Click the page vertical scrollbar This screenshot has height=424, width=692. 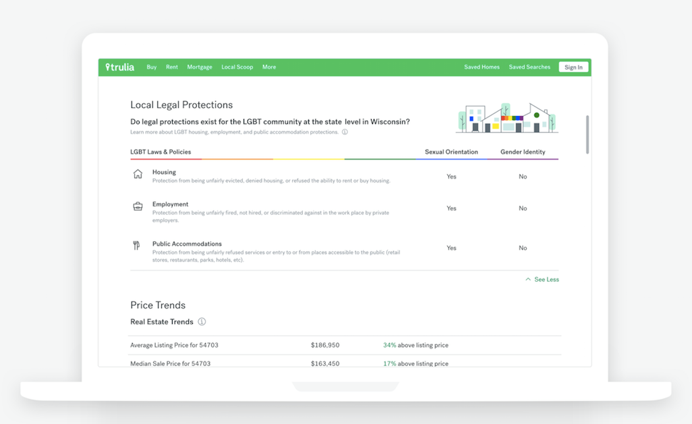pyautogui.click(x=587, y=135)
